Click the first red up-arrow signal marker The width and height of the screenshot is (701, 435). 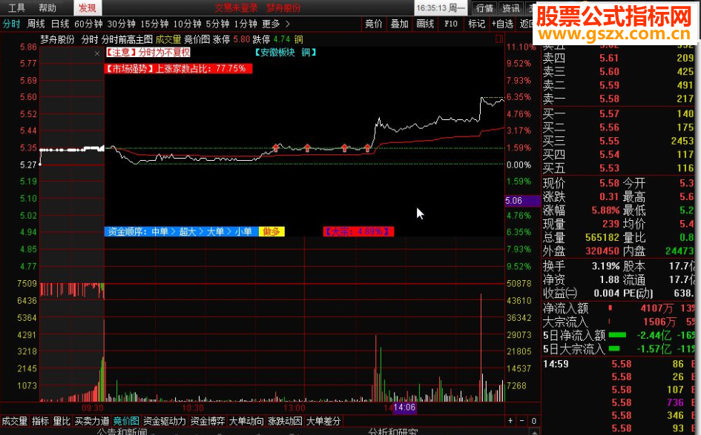pyautogui.click(x=276, y=147)
